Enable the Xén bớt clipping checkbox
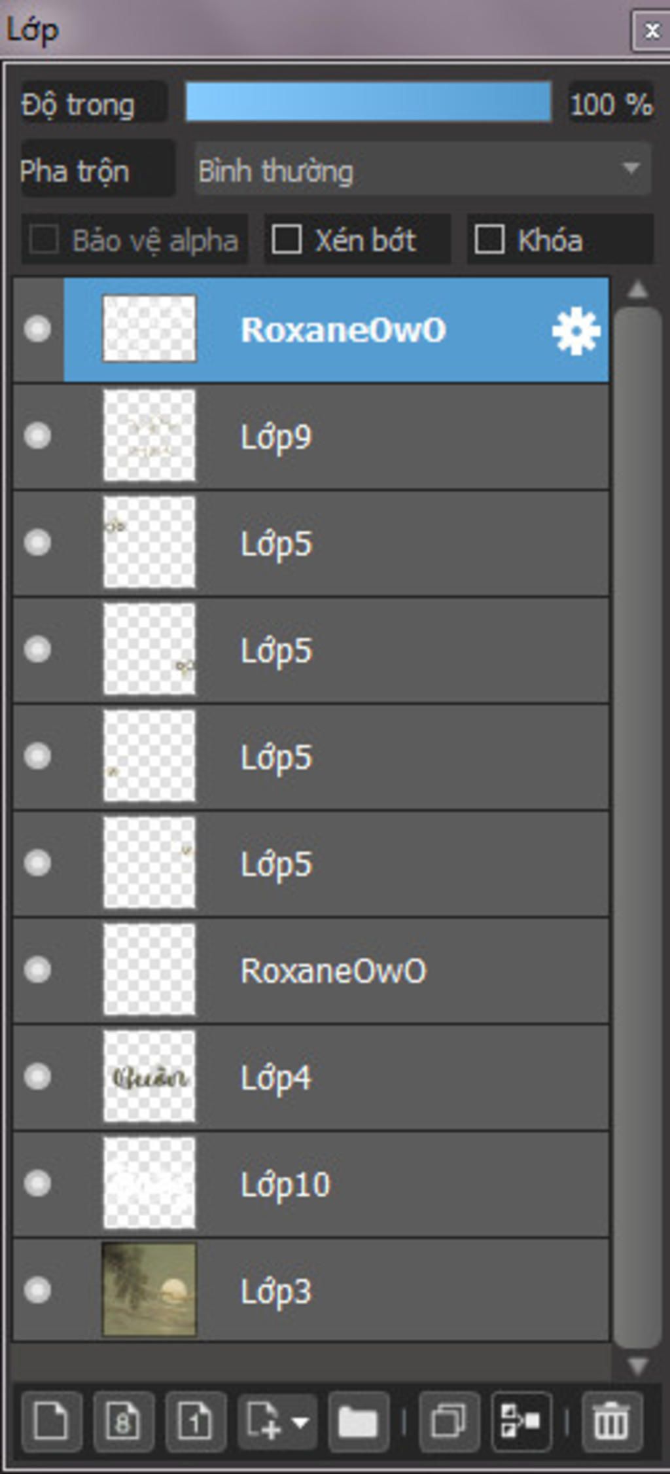 pos(287,240)
